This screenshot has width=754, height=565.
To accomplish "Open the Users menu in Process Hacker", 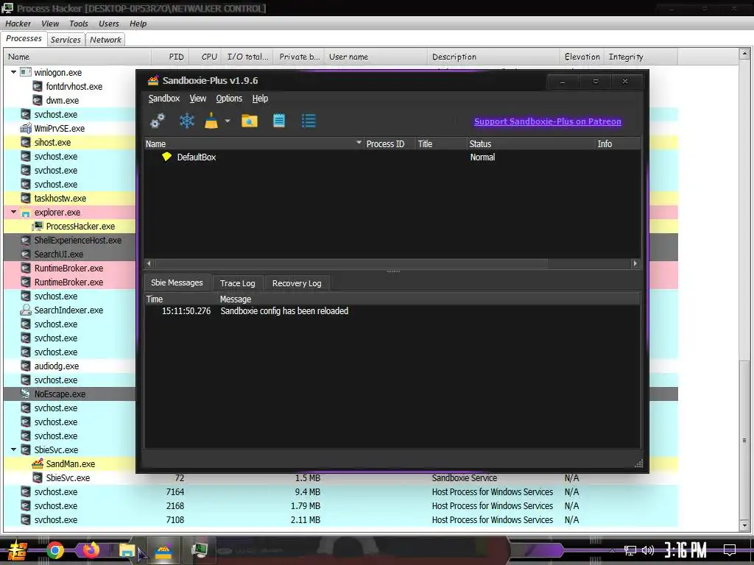I will click(x=109, y=24).
